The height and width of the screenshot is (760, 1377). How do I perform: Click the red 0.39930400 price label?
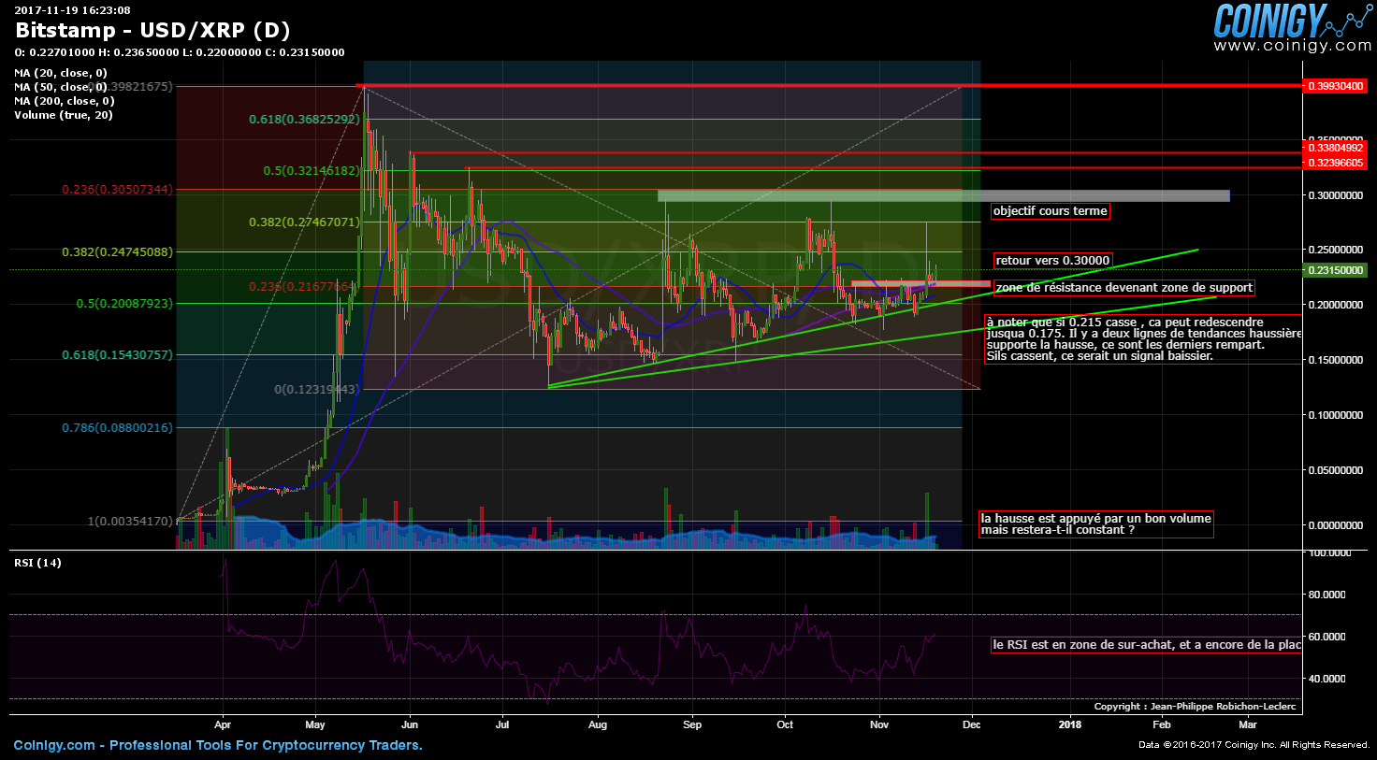point(1335,86)
